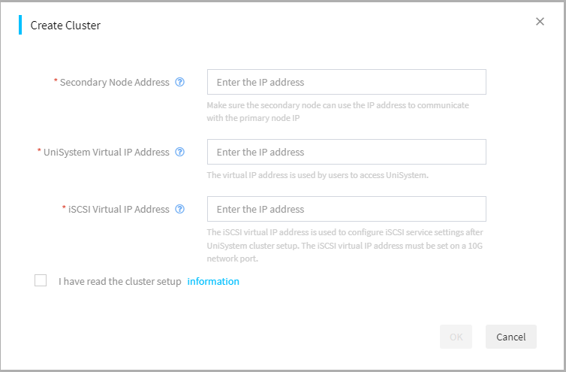Viewport: 566px width, 372px height.
Task: Open help tooltip for Secondary Node Address
Action: point(179,82)
